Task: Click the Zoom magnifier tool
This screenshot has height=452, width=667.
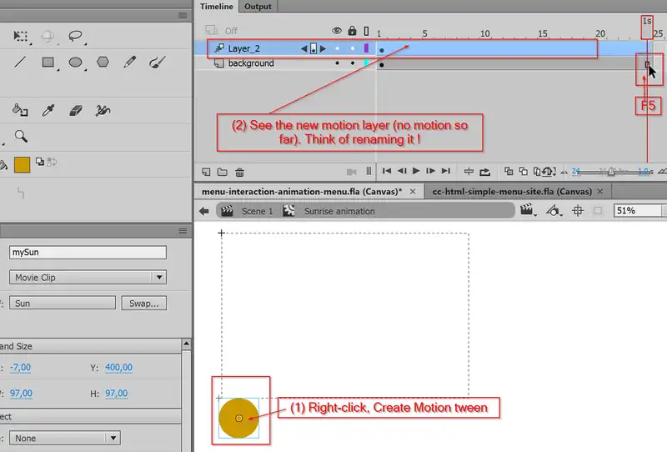Action: pyautogui.click(x=21, y=136)
